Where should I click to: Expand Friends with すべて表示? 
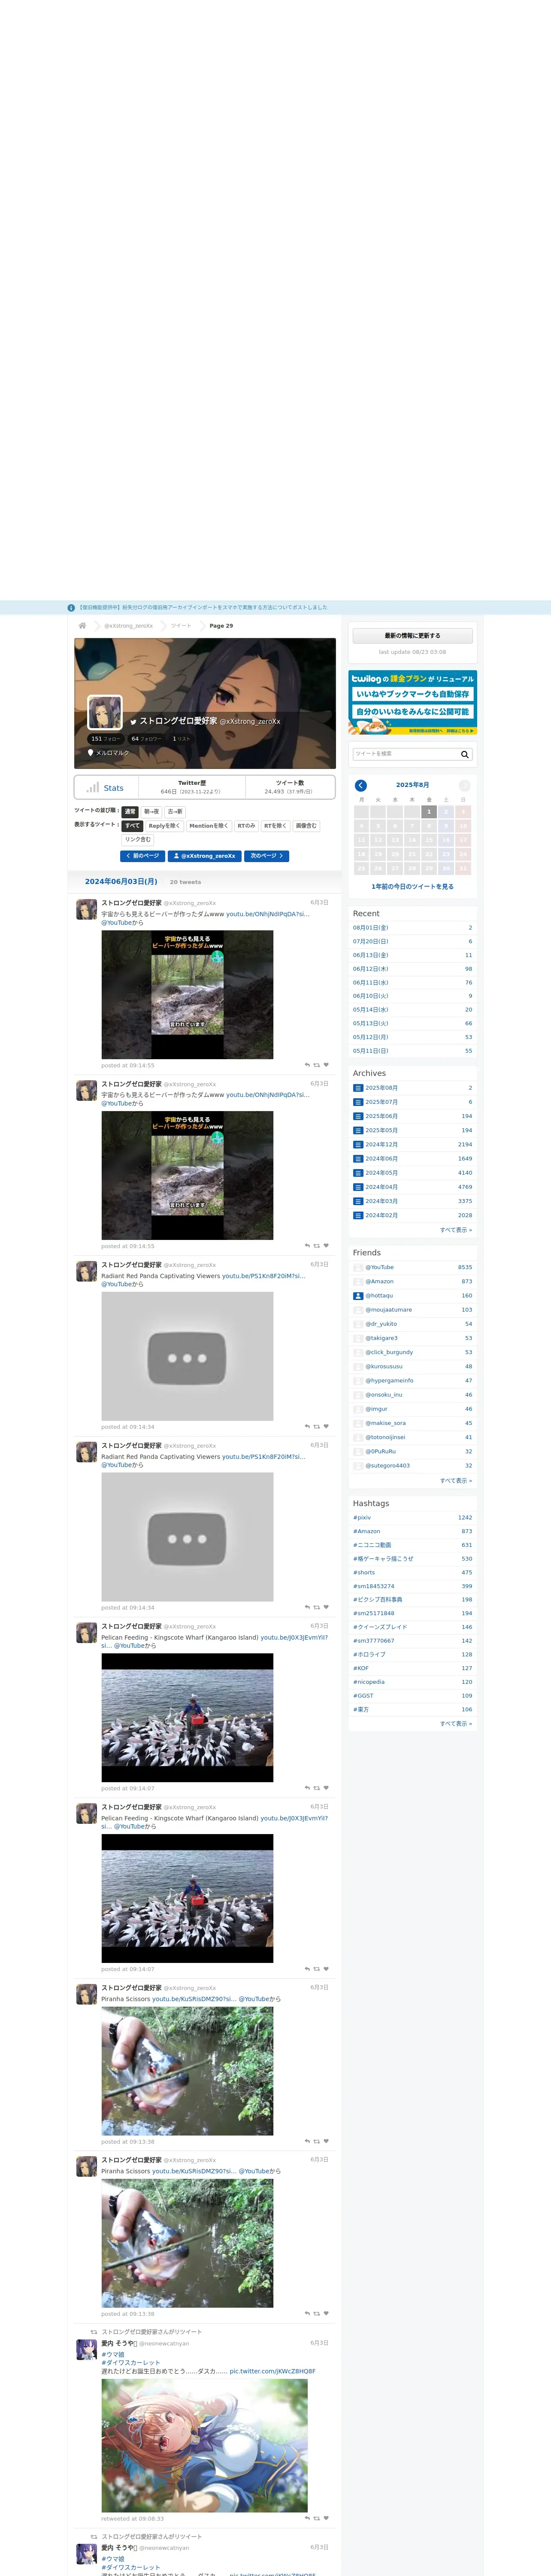point(456,1481)
